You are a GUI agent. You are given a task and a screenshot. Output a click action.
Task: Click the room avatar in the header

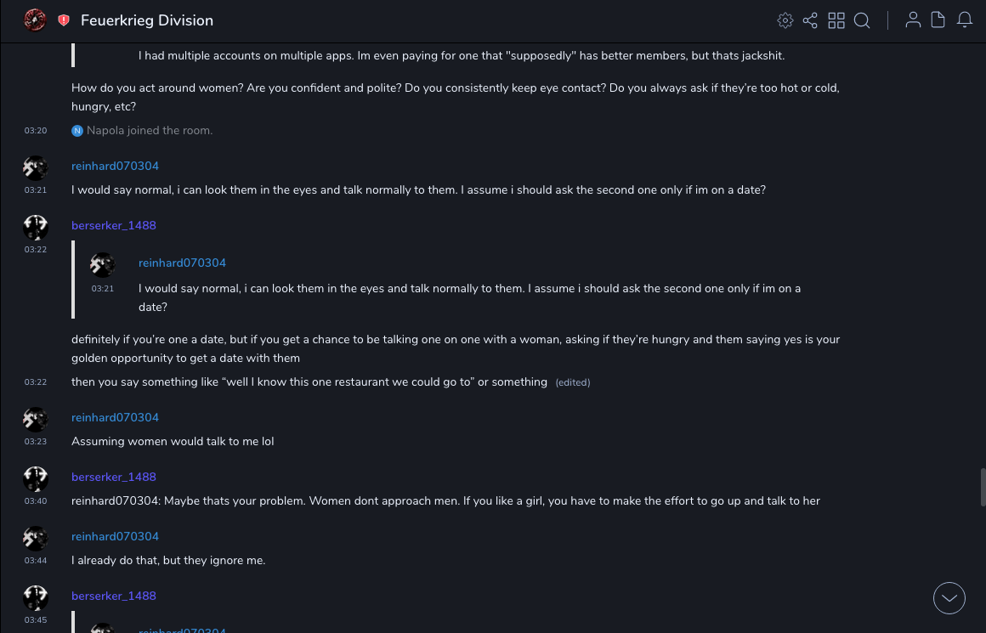tap(35, 20)
